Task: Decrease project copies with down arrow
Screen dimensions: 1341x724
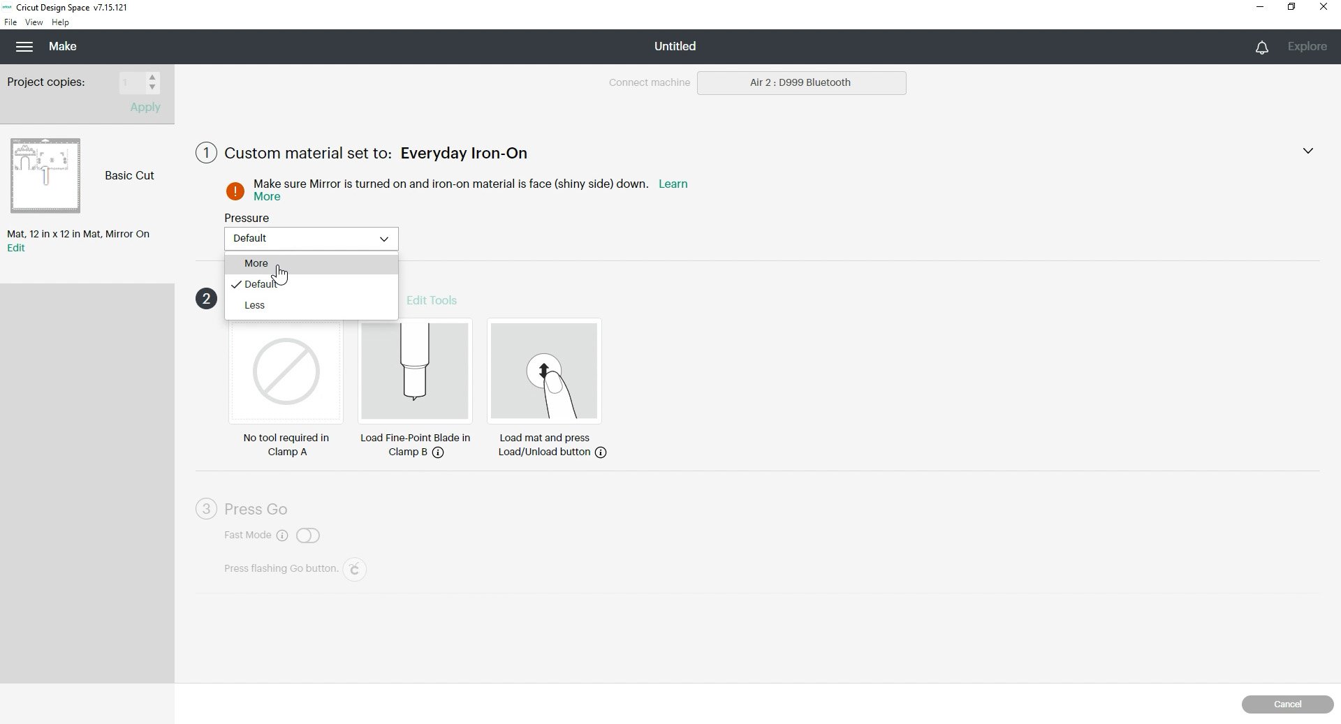Action: 152,87
